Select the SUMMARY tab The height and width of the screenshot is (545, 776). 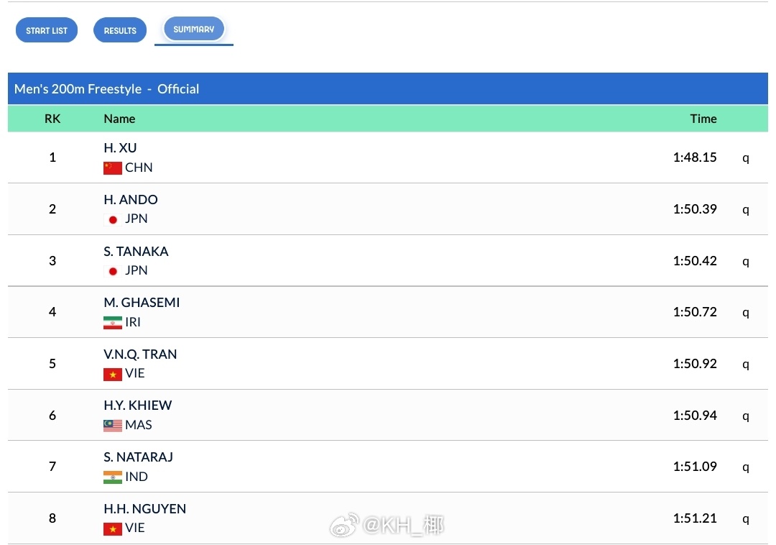(x=193, y=29)
